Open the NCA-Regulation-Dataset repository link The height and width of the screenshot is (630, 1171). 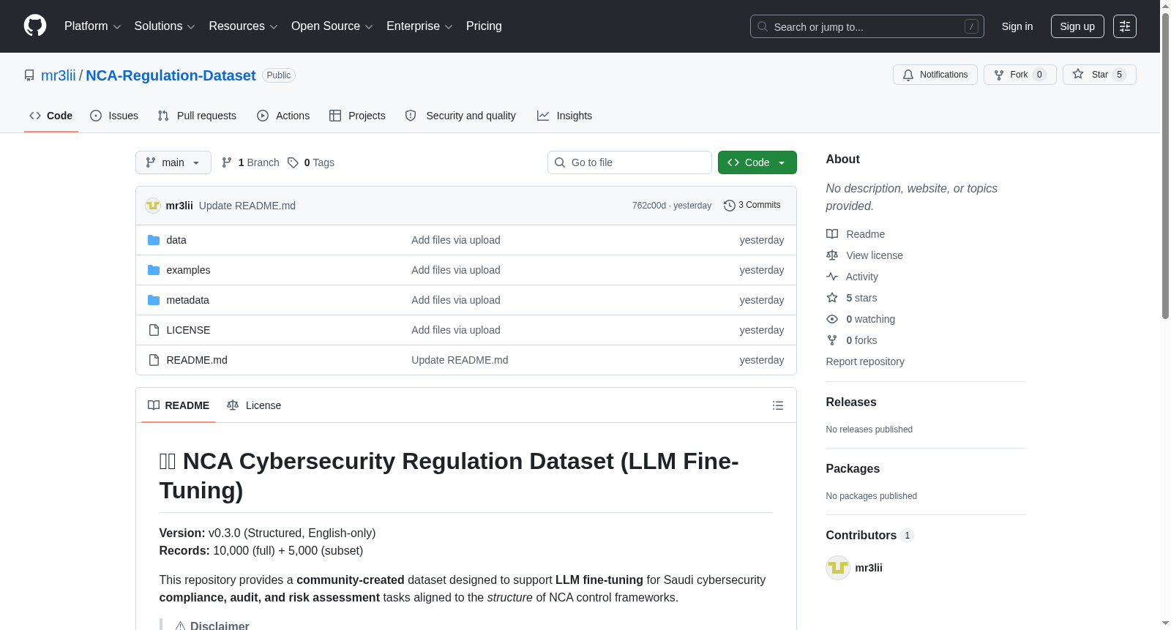(171, 75)
